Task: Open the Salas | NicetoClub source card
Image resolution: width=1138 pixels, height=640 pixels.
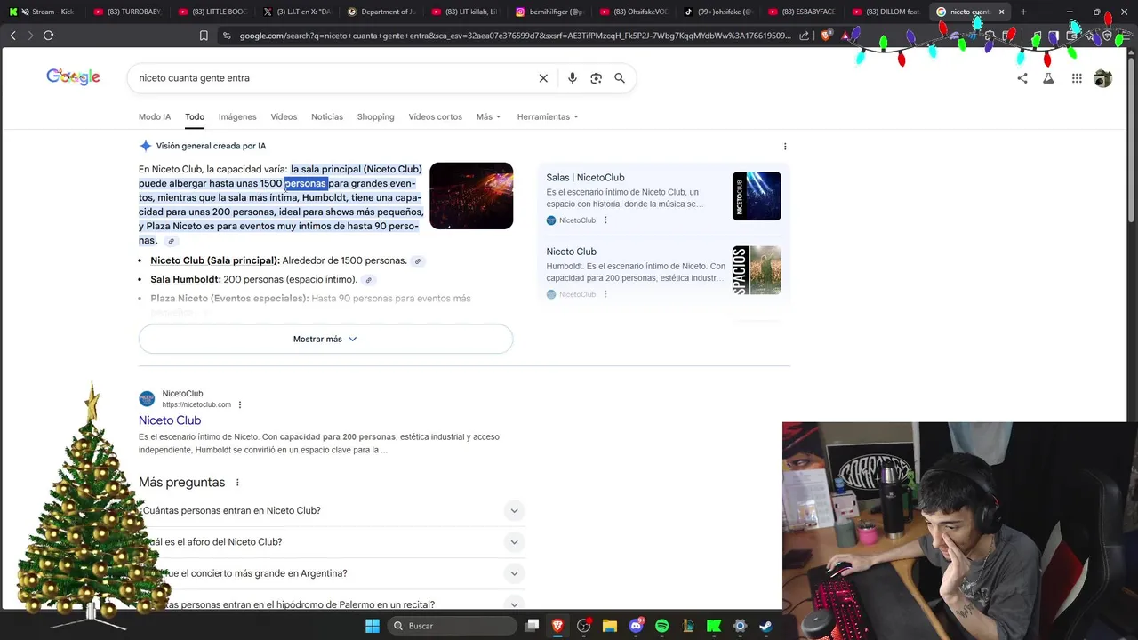Action: click(663, 196)
